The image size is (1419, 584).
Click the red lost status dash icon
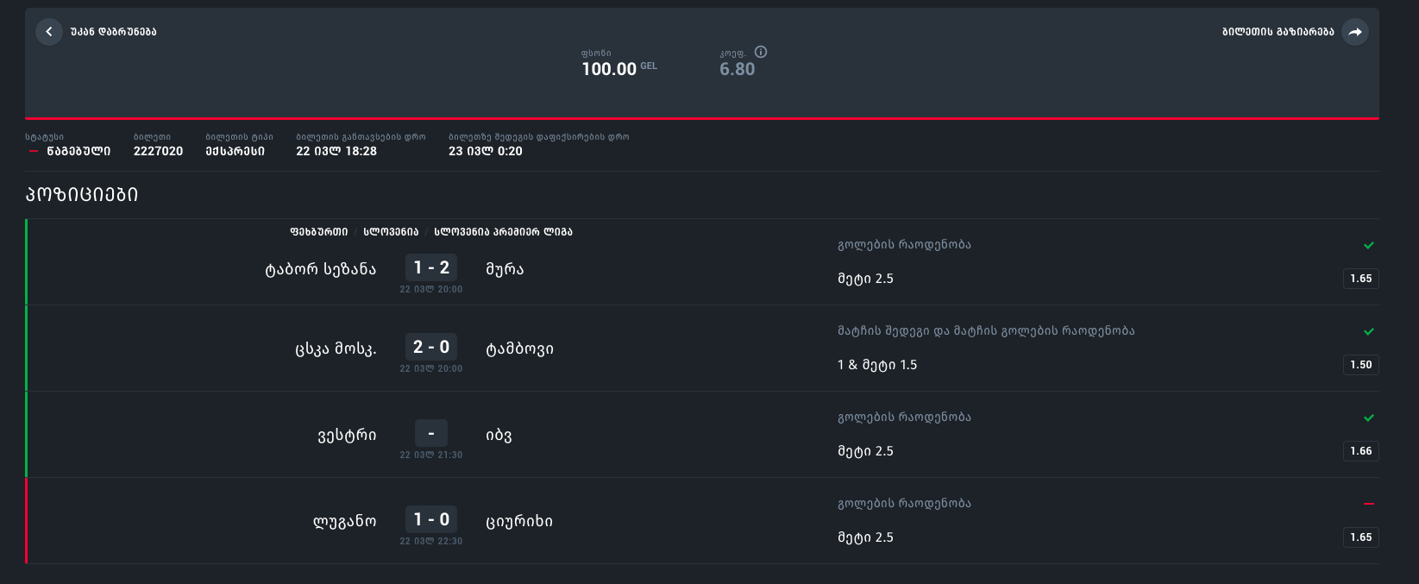click(34, 151)
